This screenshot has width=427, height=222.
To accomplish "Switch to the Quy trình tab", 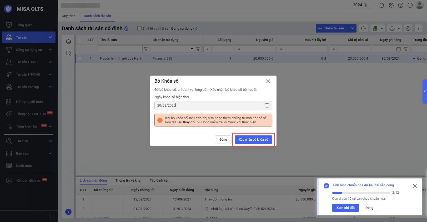I will [68, 16].
